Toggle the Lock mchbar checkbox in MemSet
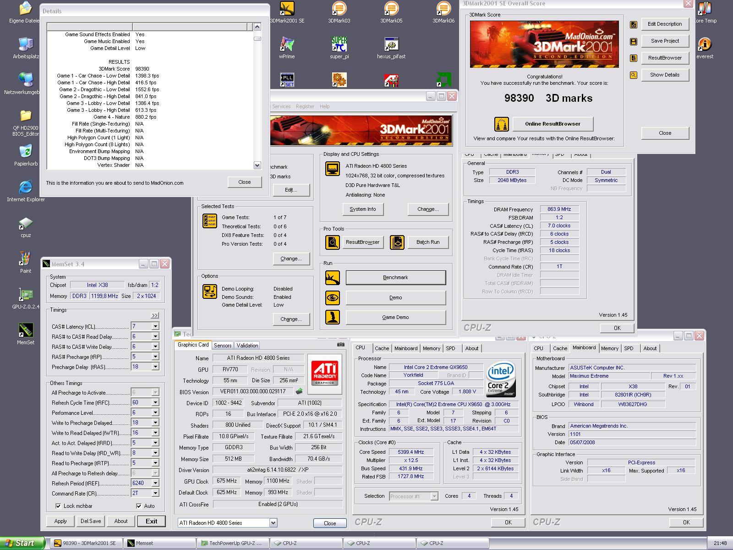Viewport: 733px width, 550px height. pyautogui.click(x=58, y=506)
